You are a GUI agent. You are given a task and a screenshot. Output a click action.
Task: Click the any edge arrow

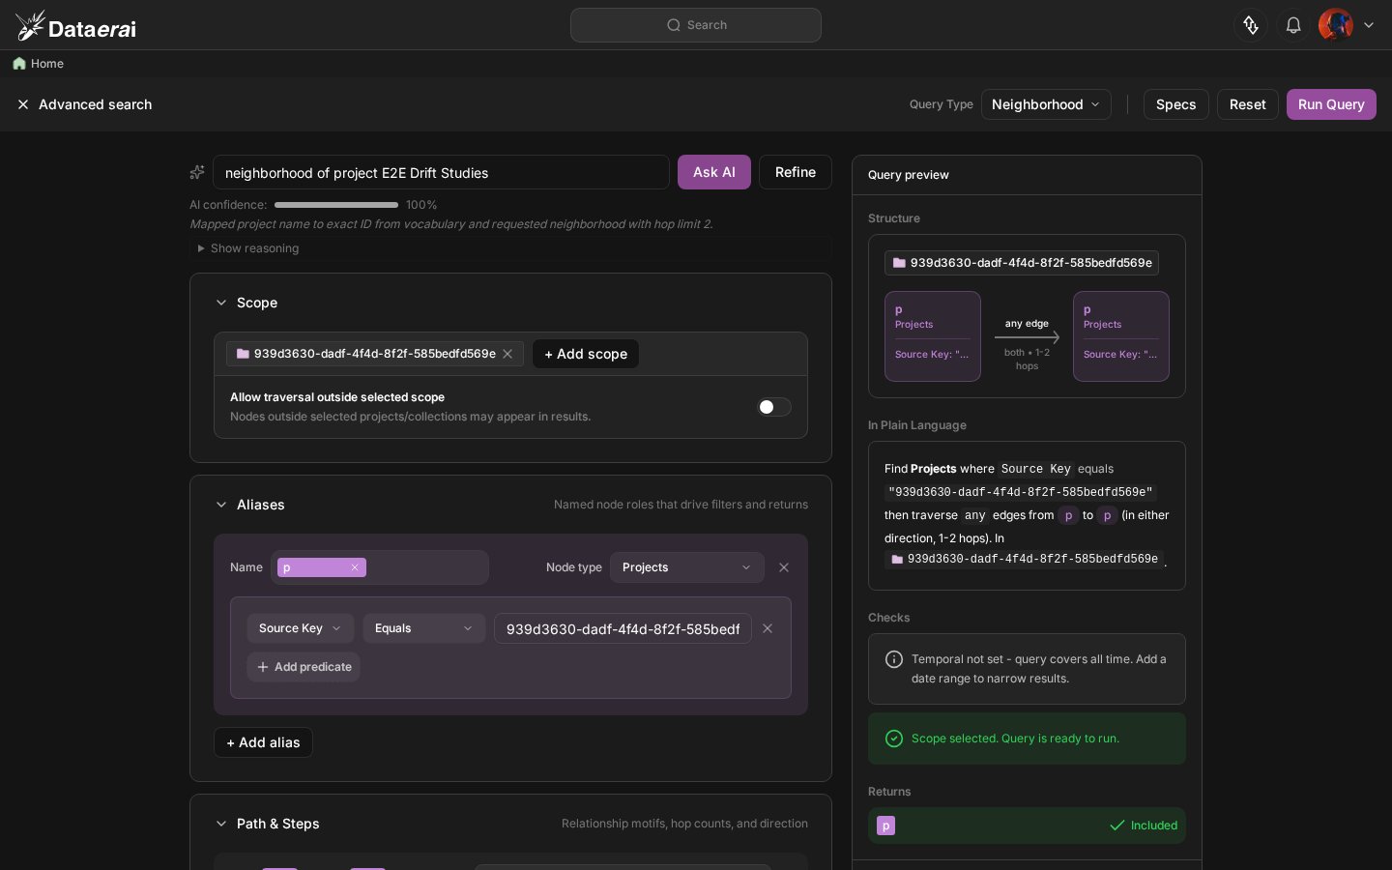(x=1027, y=337)
